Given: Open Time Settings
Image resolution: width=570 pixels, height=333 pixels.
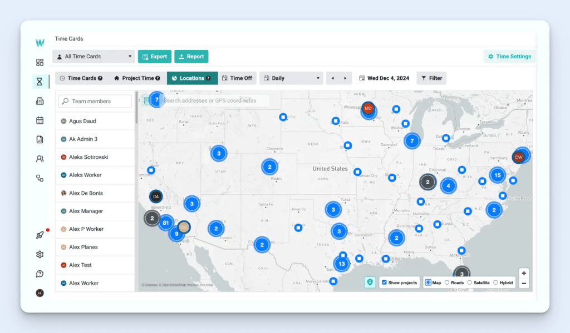Looking at the screenshot, I should 509,57.
